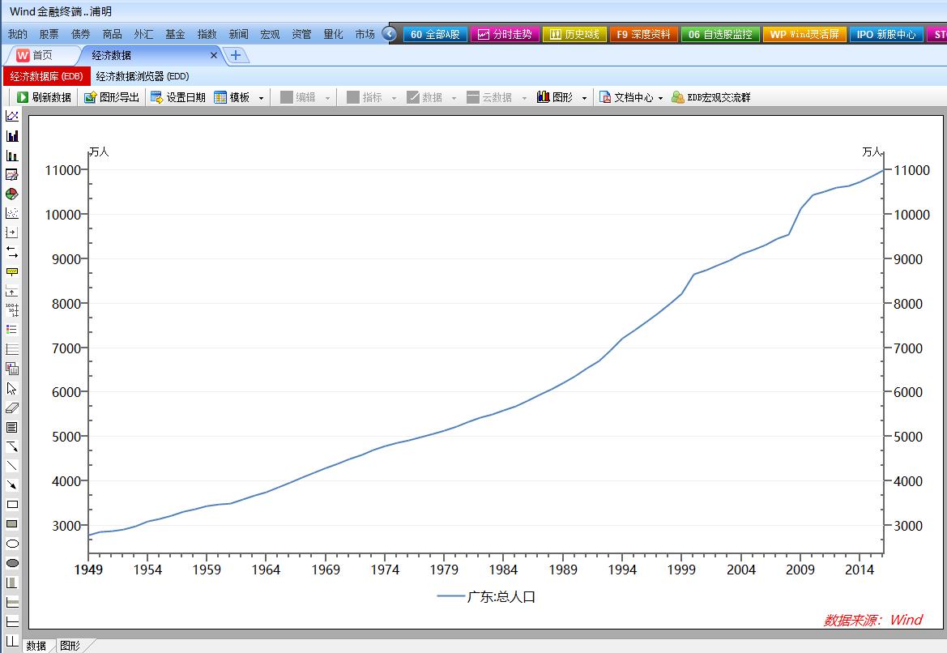The width and height of the screenshot is (947, 653).
Task: Open the 图形 toolbar dropdown arrow
Action: [x=584, y=98]
